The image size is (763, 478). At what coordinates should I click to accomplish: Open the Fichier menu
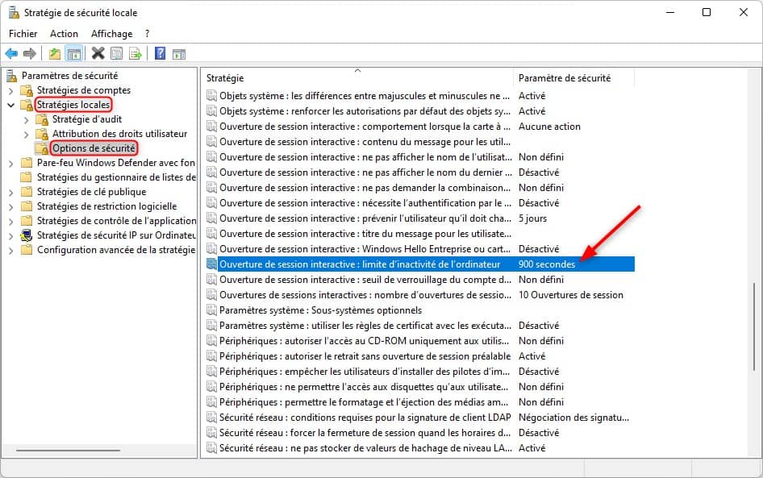(23, 34)
